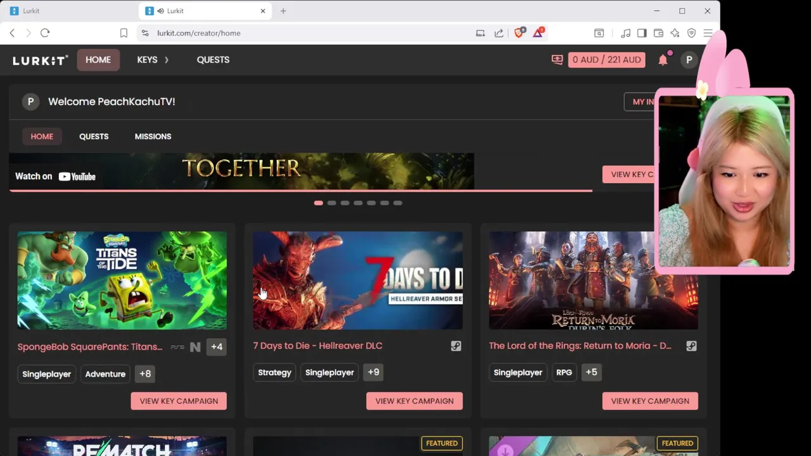Open Rematch game thumbnail
The image size is (811, 456).
click(122, 446)
